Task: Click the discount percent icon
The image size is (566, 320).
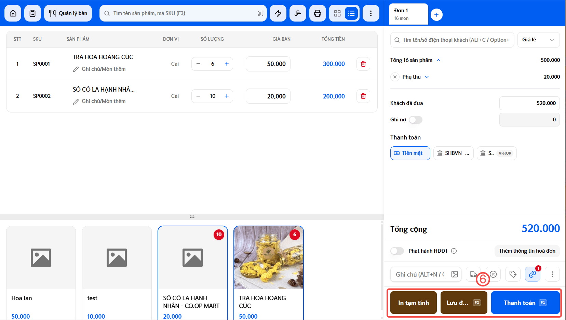Action: [493, 274]
